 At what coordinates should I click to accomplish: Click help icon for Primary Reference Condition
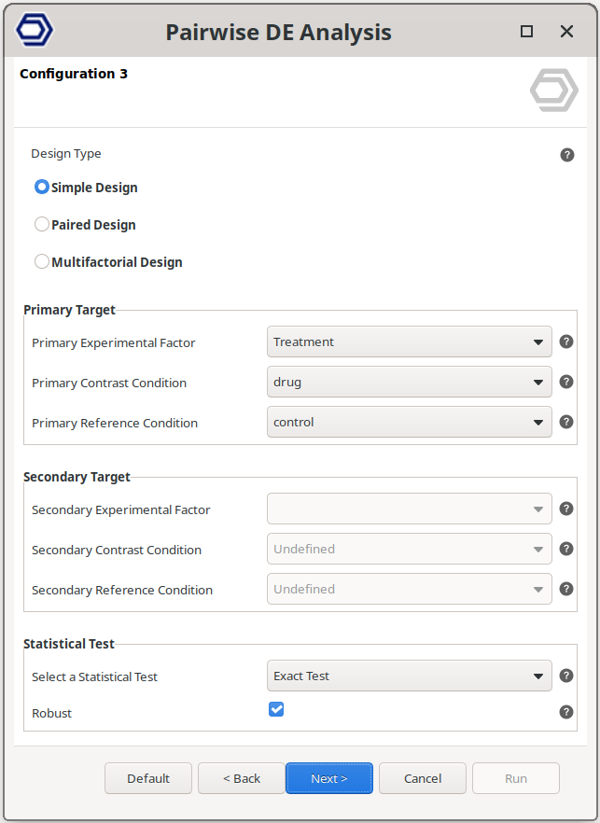566,422
